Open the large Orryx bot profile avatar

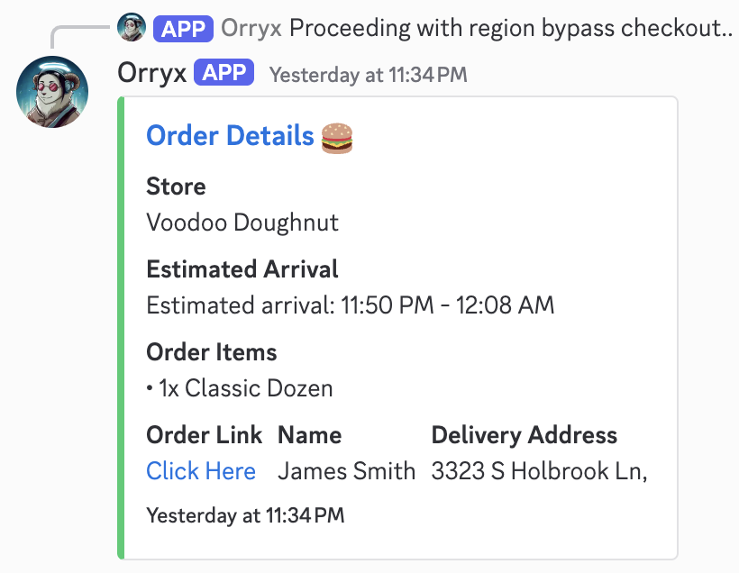(53, 91)
